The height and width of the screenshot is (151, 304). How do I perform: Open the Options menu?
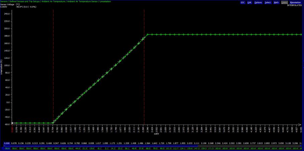click(x=258, y=2)
